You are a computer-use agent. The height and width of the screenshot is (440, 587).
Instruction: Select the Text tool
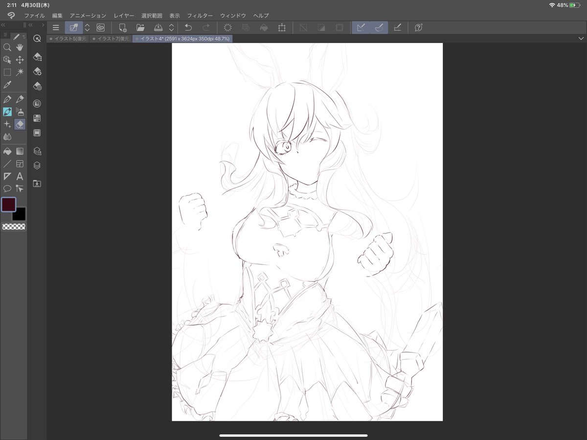point(20,176)
